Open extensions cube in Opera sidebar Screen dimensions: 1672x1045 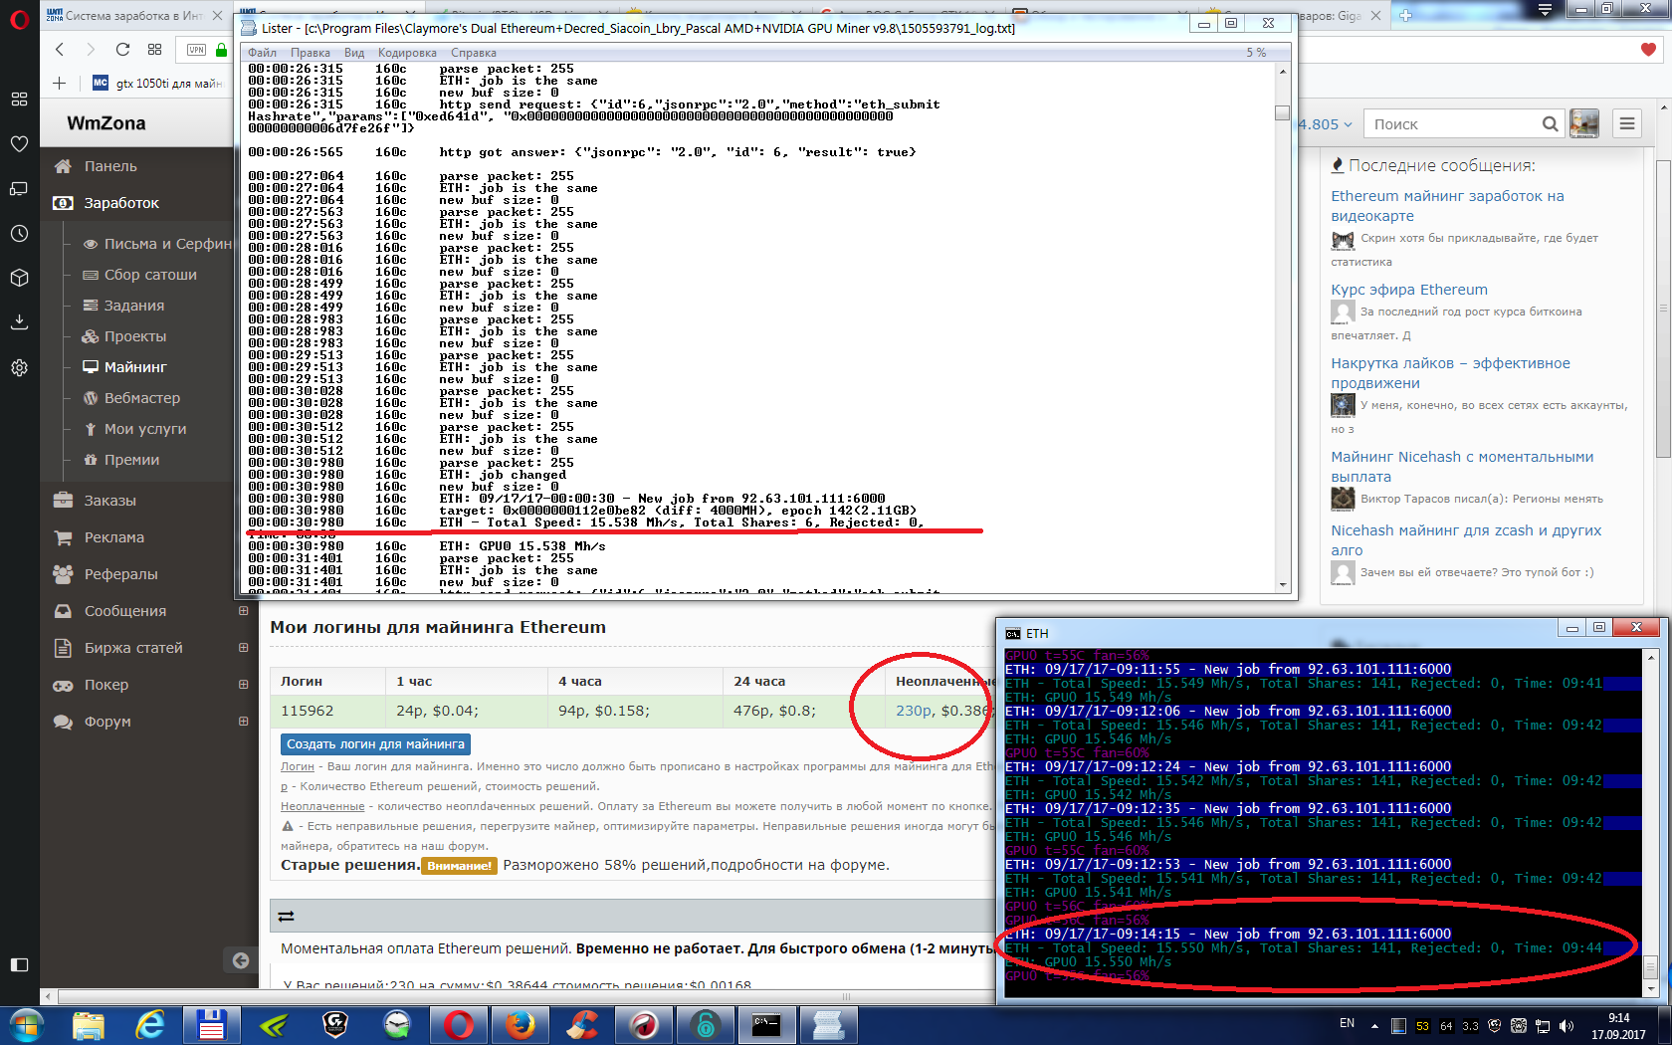pyautogui.click(x=19, y=278)
